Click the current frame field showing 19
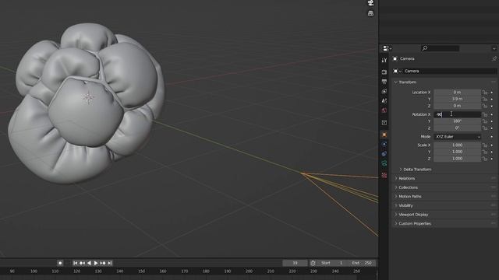The width and height of the screenshot is (499, 280). (x=295, y=263)
